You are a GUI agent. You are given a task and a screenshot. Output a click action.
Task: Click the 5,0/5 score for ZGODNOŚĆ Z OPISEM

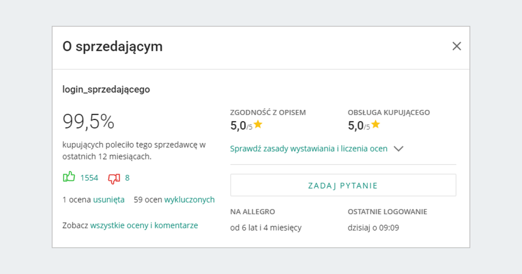click(242, 125)
